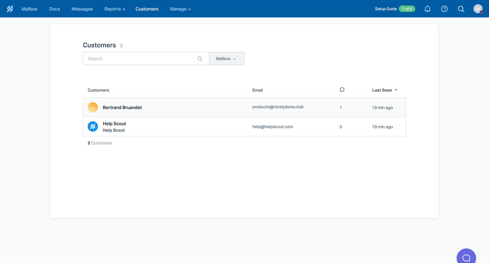This screenshot has width=489, height=263.
Task: Click the Customers page heading
Action: click(x=99, y=45)
